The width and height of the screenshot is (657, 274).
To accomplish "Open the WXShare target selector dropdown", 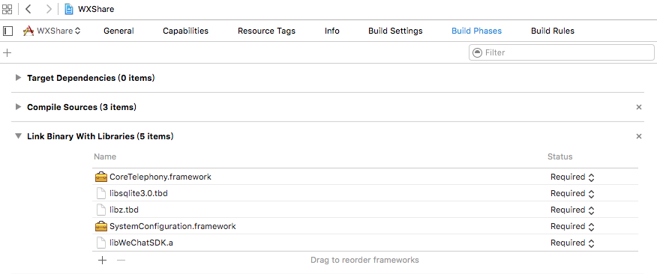I will [52, 31].
